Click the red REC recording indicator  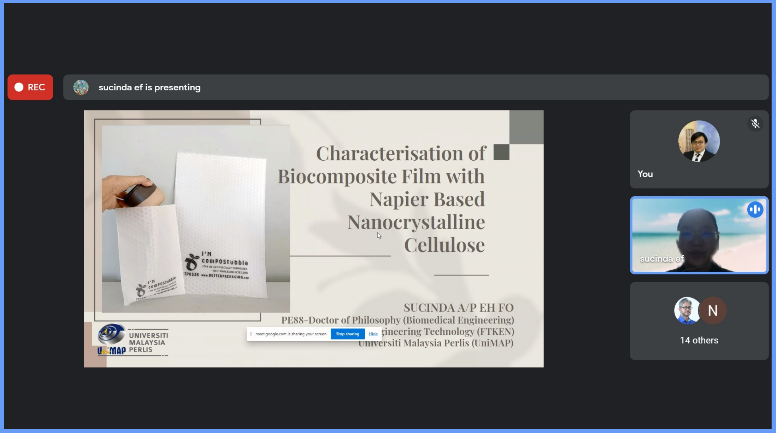click(30, 87)
